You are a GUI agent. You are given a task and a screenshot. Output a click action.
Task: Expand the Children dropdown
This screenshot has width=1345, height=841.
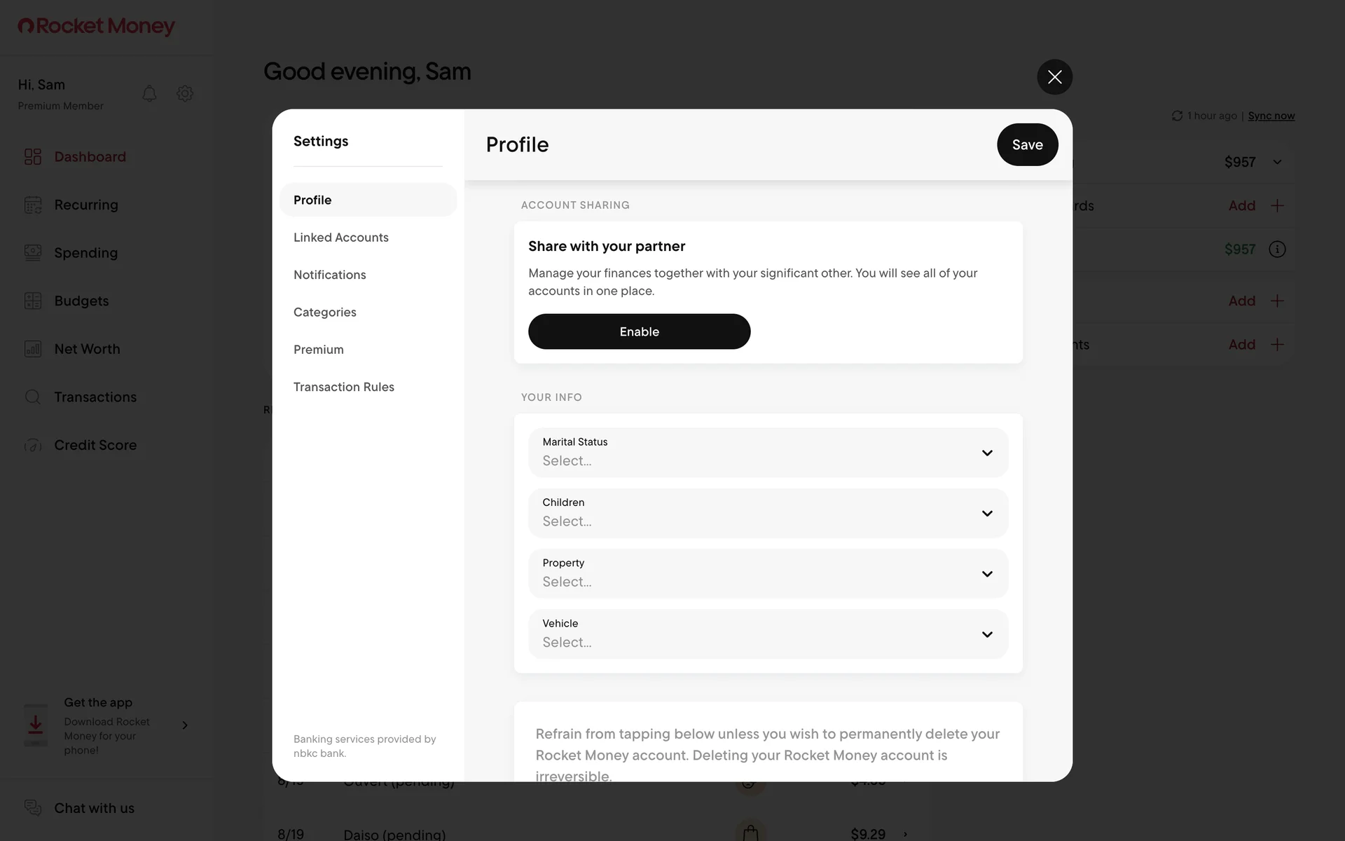(768, 513)
